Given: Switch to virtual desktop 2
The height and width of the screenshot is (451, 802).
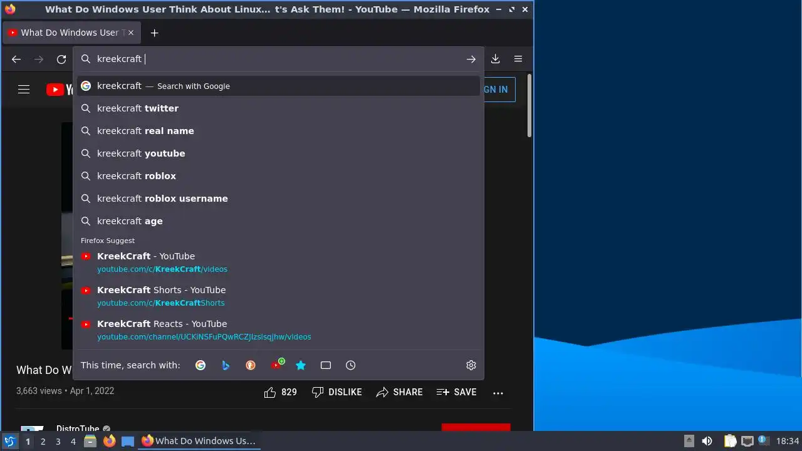Looking at the screenshot, I should point(43,442).
